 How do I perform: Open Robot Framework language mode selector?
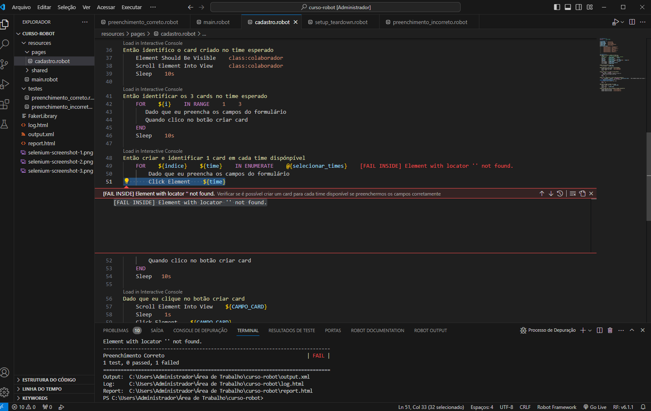tap(557, 407)
